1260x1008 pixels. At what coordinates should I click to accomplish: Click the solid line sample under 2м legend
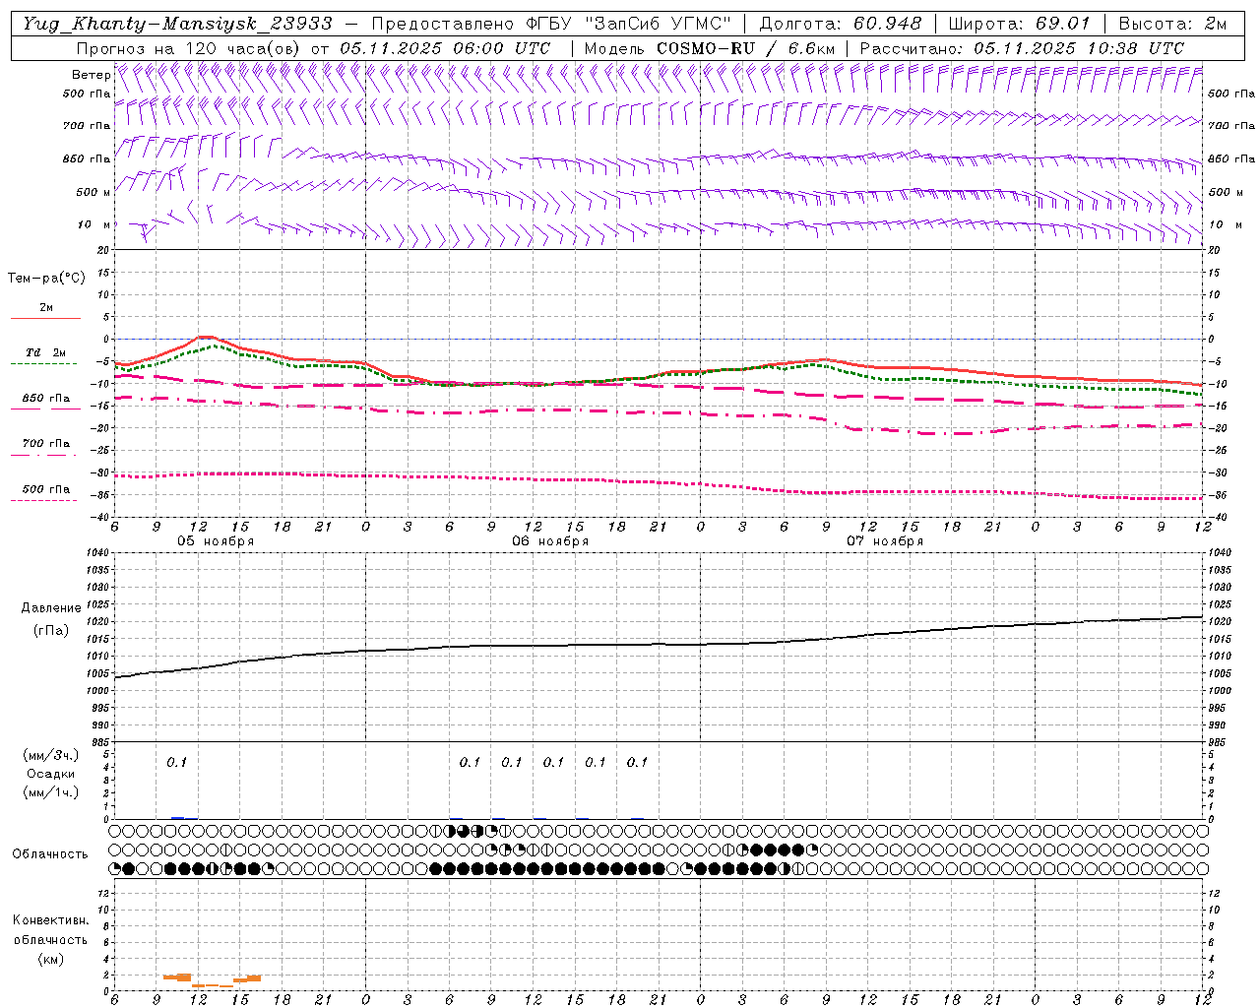(x=45, y=318)
